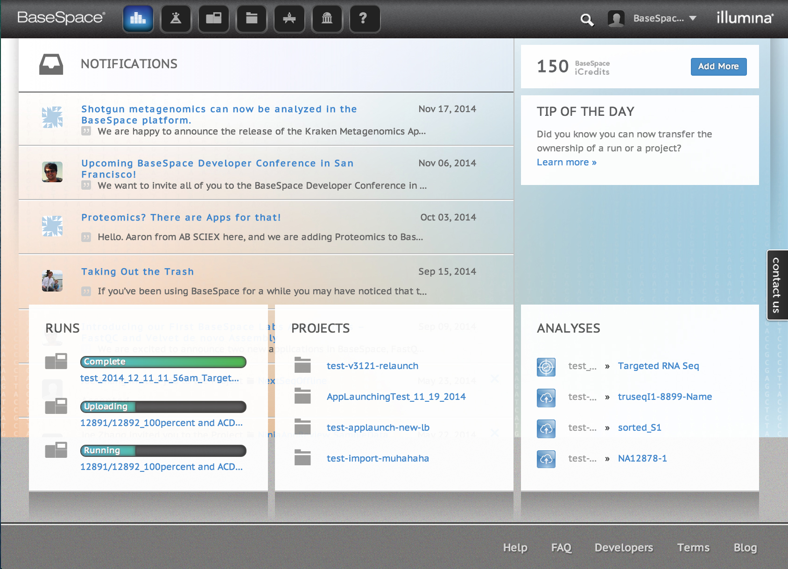
Task: Open the Dashboard bar-chart icon
Action: (138, 19)
